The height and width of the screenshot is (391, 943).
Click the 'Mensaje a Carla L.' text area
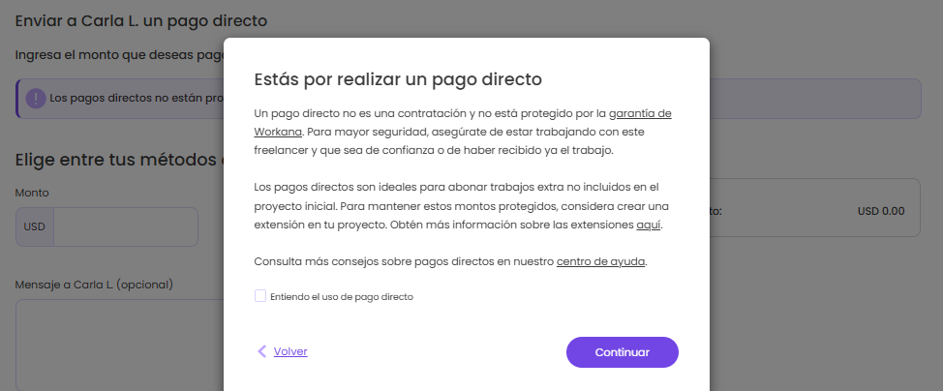click(x=120, y=346)
